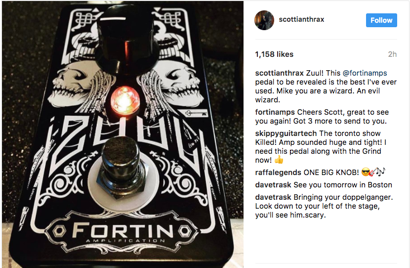Click the thumbs-up emoji in skippyguitartech comment
Image resolution: width=410 pixels, height=268 pixels.
tap(279, 159)
